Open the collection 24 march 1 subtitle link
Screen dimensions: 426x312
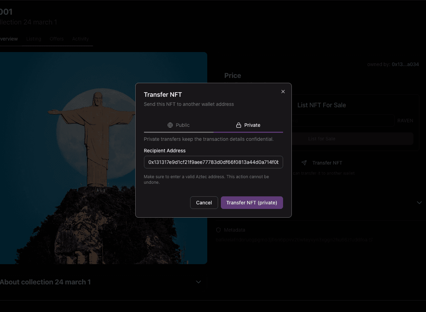(x=28, y=22)
